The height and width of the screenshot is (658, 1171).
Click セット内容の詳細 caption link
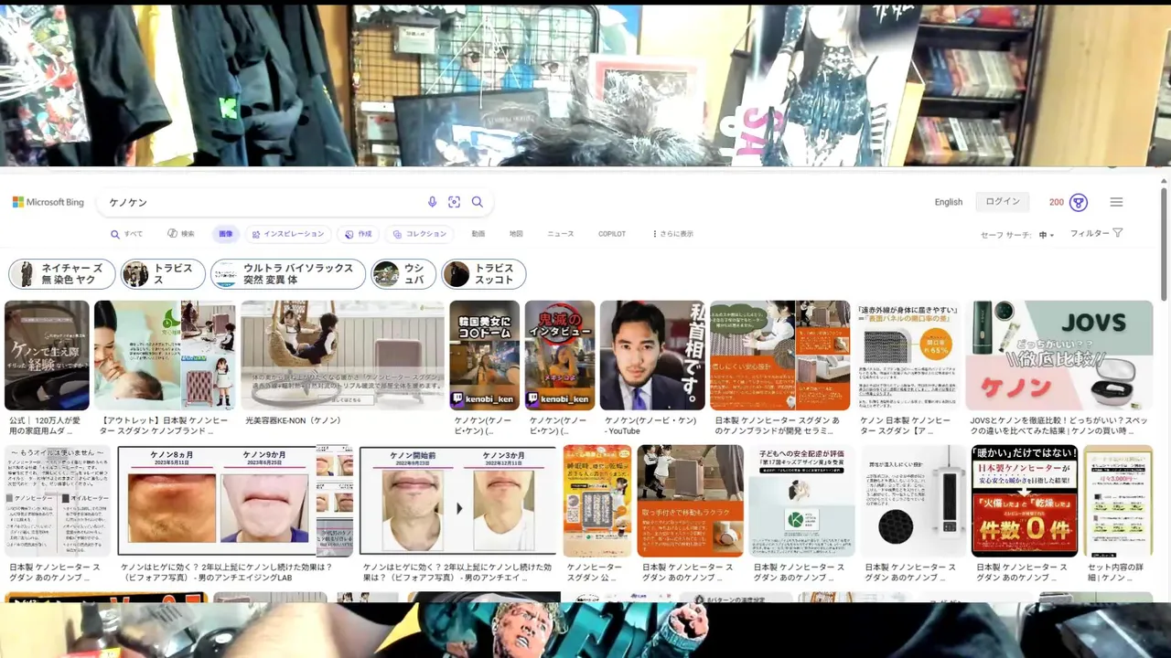(x=1117, y=572)
